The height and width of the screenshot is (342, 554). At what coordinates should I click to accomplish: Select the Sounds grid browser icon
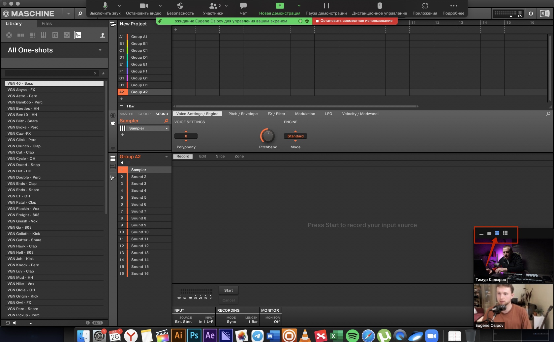32,35
